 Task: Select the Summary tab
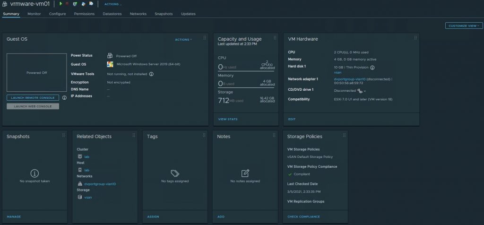coord(11,14)
